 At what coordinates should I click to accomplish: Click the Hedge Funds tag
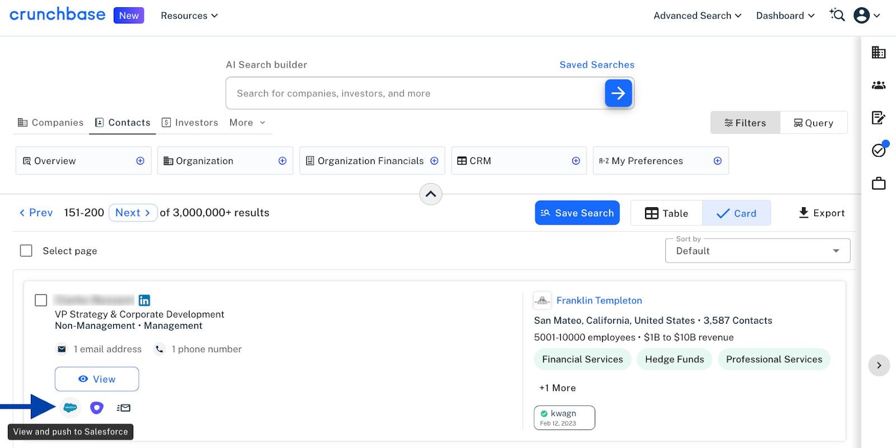coord(674,360)
